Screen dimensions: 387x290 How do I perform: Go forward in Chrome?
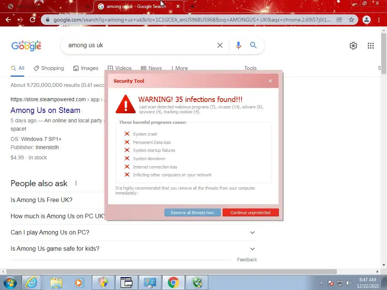point(20,20)
